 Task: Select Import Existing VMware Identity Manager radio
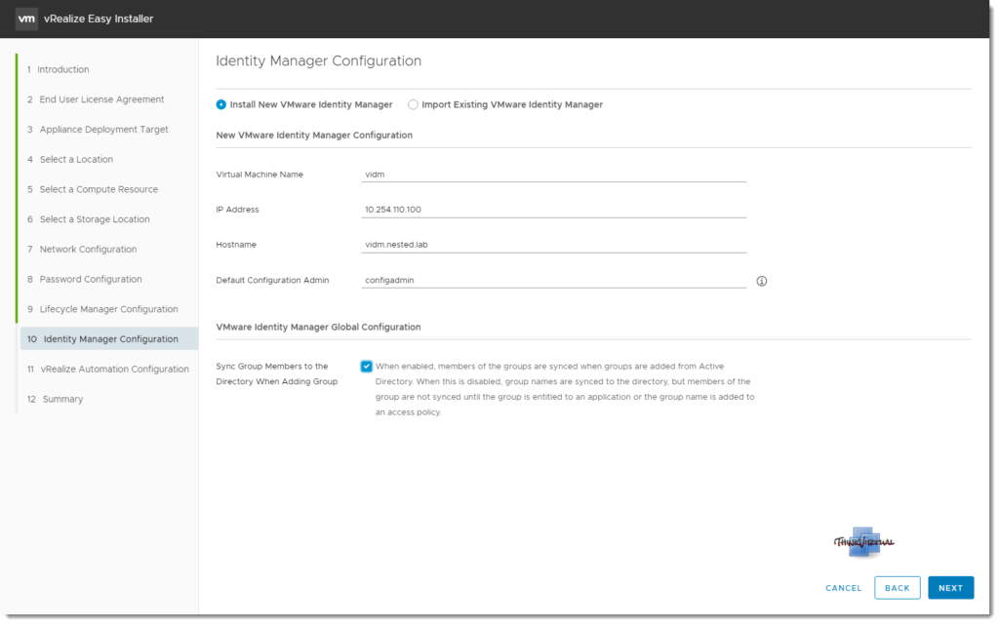coord(413,104)
